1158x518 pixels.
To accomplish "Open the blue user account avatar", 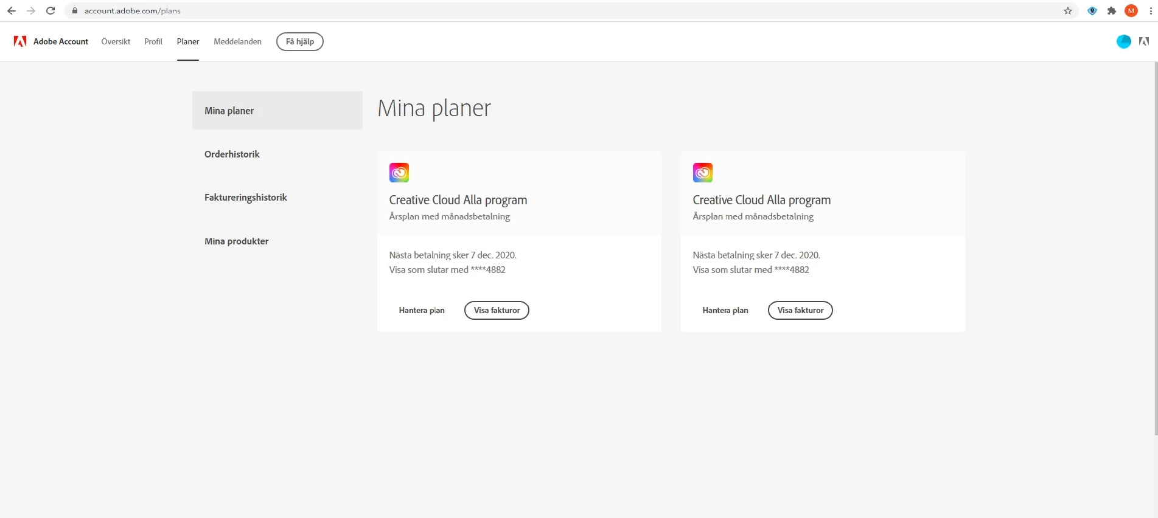I will 1124,41.
